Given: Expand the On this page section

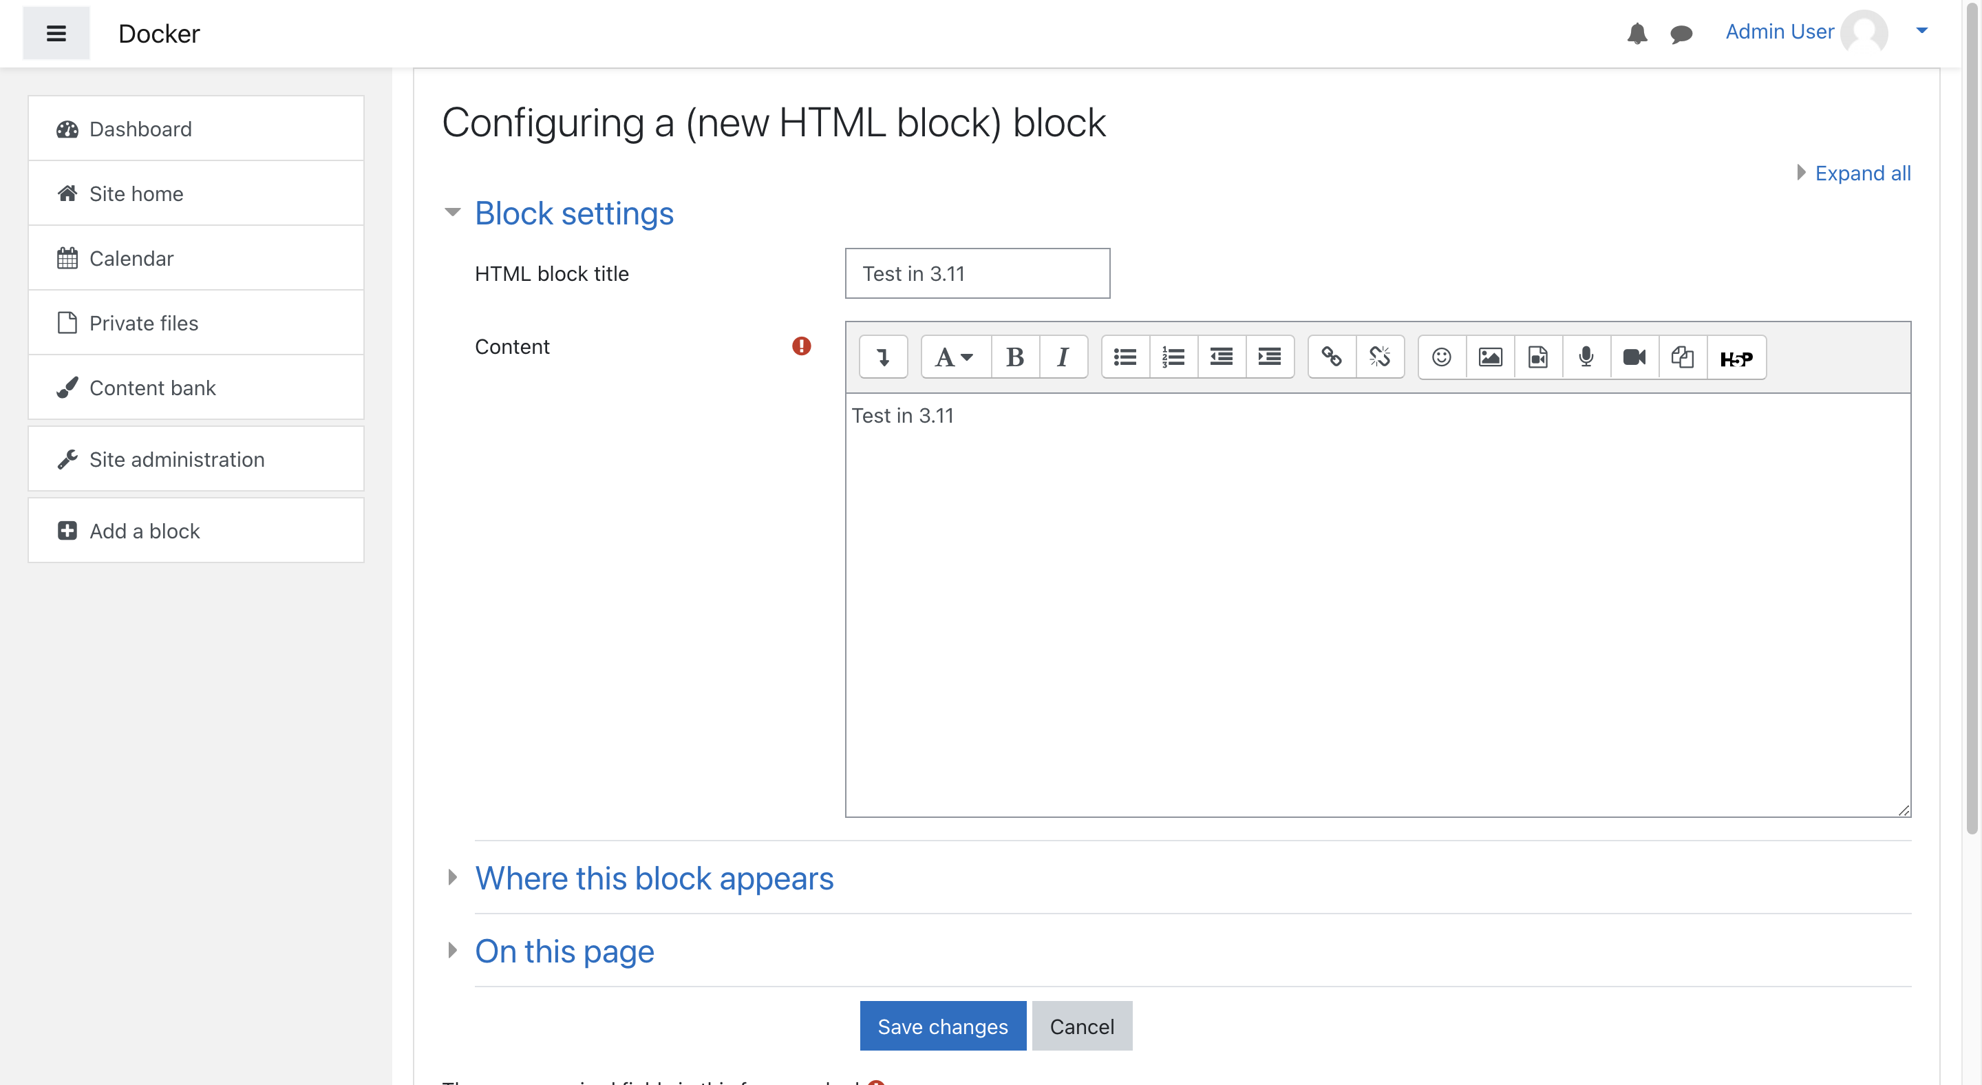Looking at the screenshot, I should [x=564, y=951].
